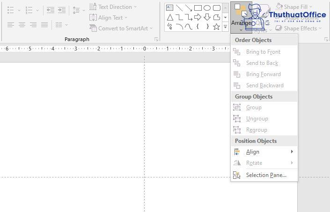330x212 pixels.
Task: Align text to the left
Action: (10, 25)
